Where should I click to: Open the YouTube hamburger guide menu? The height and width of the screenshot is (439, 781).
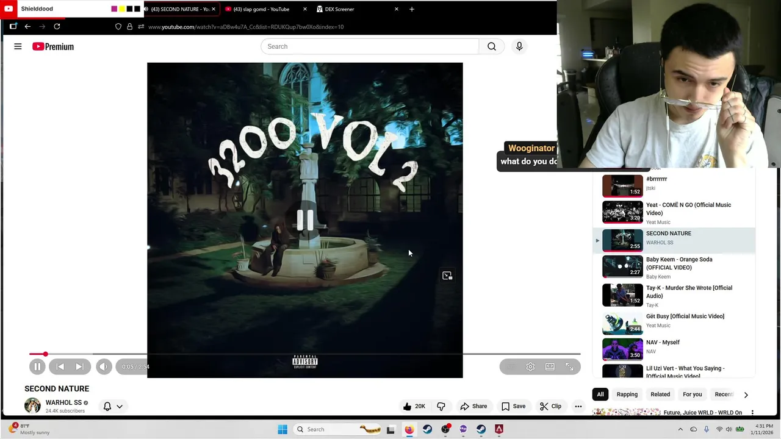(x=18, y=46)
